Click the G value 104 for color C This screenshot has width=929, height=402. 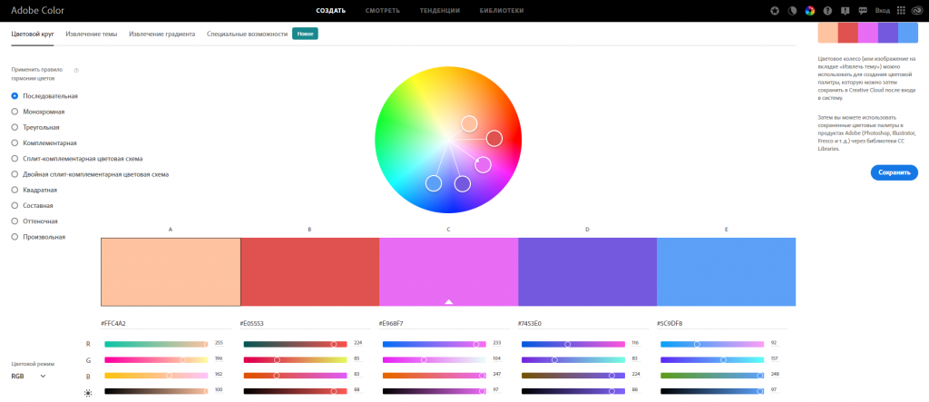tap(496, 358)
